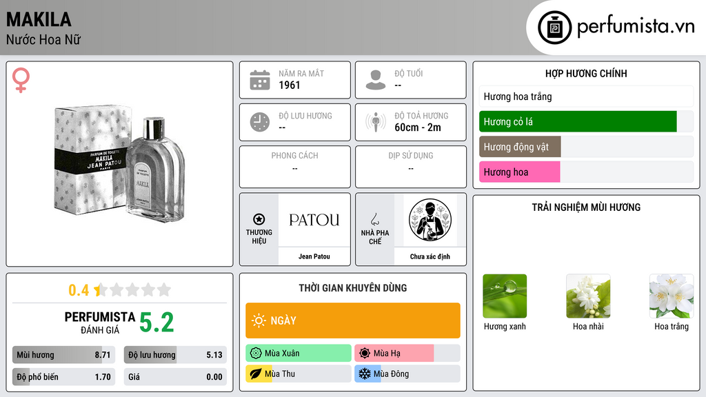
Task: Click the calendar icon beside Năm ra mắt
Action: [x=260, y=80]
